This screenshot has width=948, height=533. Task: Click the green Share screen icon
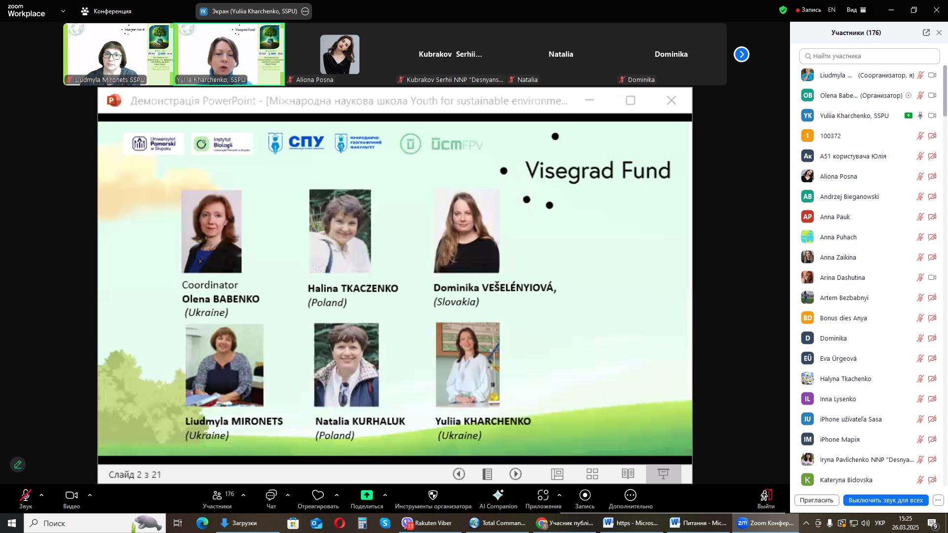click(x=366, y=495)
